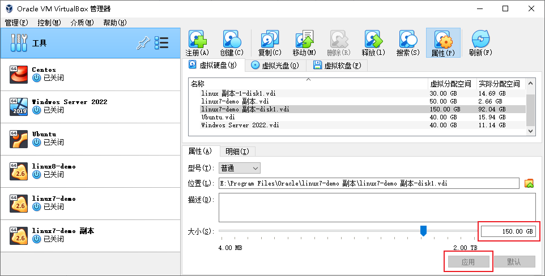Click the Remove (删除) toolbar icon

(339, 43)
